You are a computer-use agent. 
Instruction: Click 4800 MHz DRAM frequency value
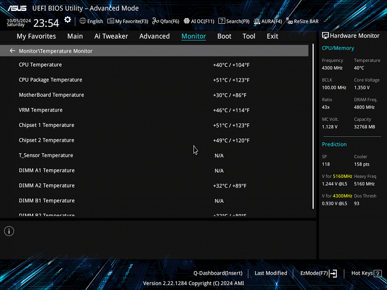(x=364, y=107)
